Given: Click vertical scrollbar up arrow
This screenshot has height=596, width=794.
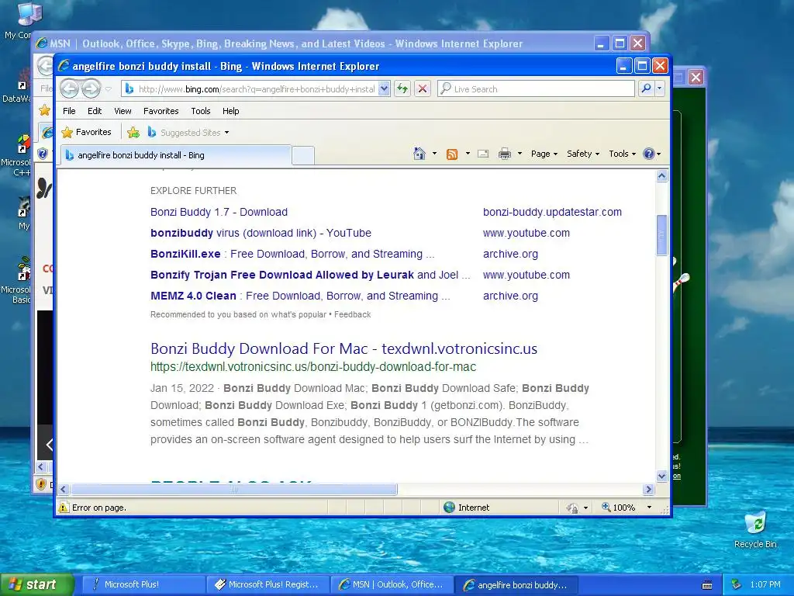Looking at the screenshot, I should (662, 176).
